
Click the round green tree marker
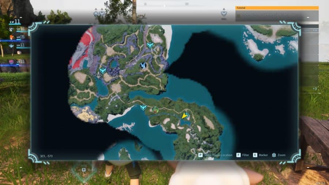pyautogui.click(x=155, y=109)
